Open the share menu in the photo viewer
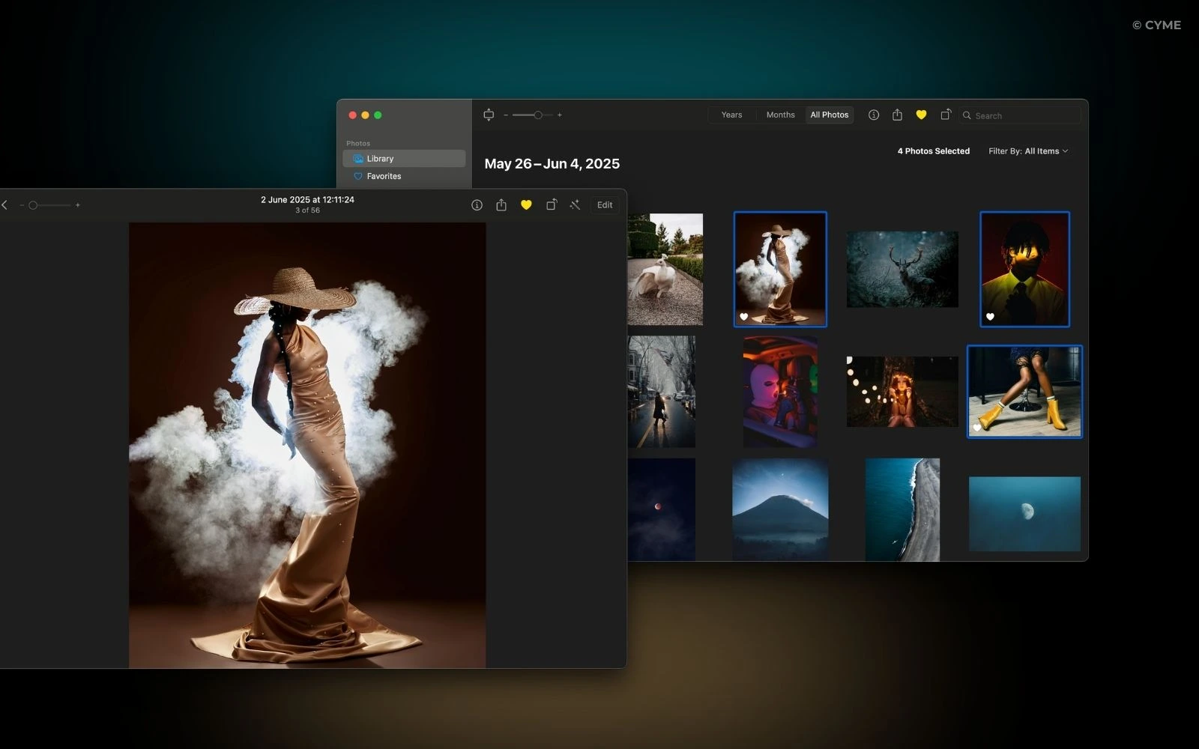This screenshot has width=1199, height=749. pos(501,204)
